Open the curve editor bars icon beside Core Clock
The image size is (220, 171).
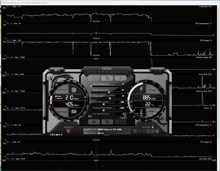[90, 102]
